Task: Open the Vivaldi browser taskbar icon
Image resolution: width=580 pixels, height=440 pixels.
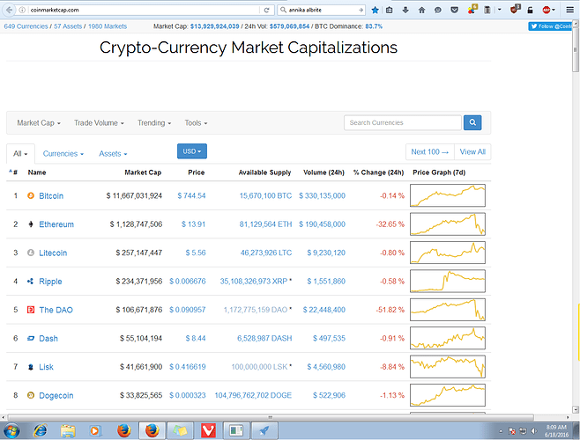Action: pos(209,431)
